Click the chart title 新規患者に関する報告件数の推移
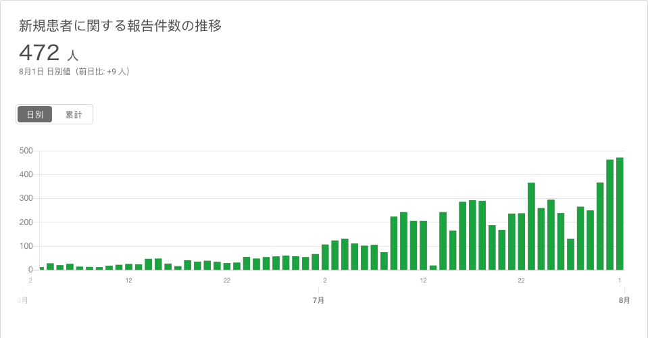This screenshot has height=338, width=648. [120, 26]
